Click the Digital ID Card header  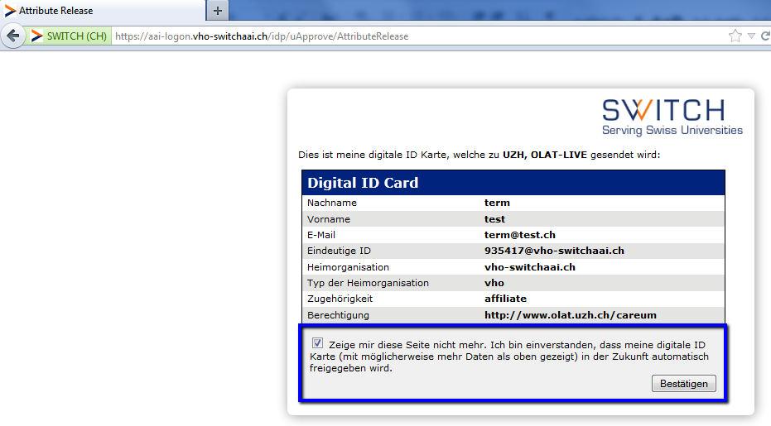513,183
